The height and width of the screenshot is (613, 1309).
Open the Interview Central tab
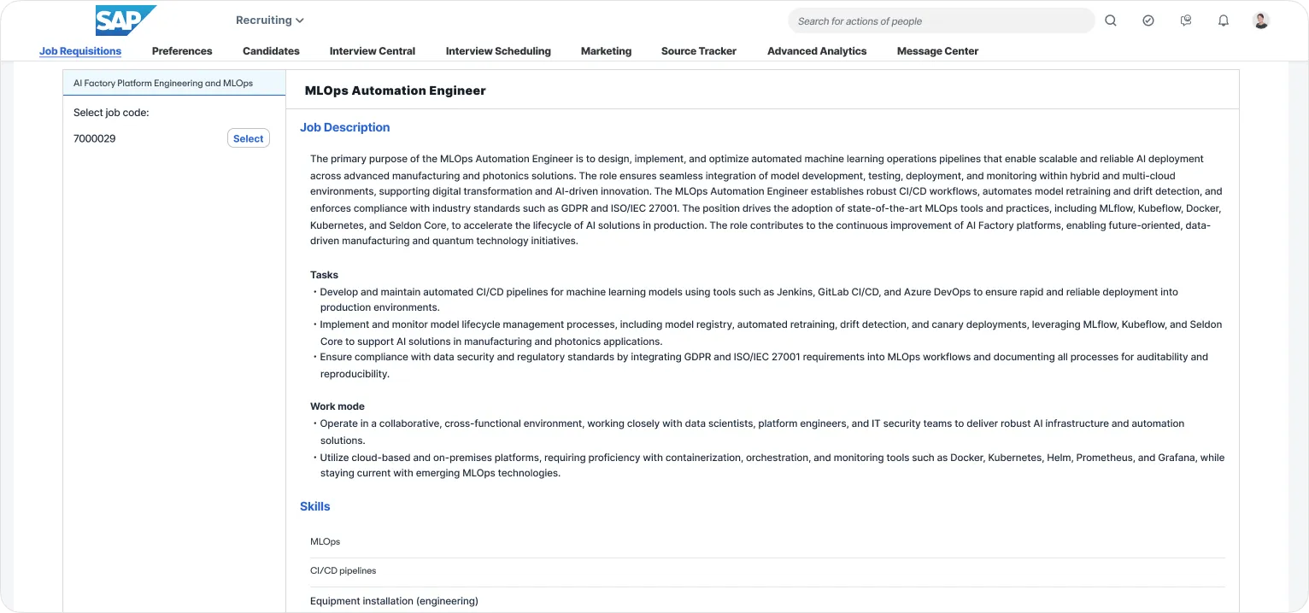pos(372,51)
